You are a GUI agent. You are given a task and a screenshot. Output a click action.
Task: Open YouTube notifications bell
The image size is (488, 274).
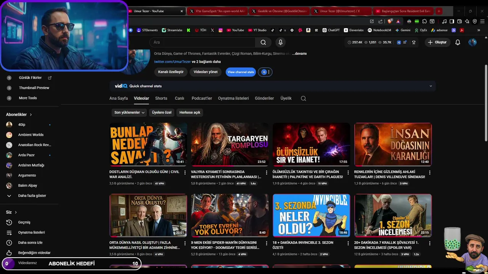click(x=457, y=42)
